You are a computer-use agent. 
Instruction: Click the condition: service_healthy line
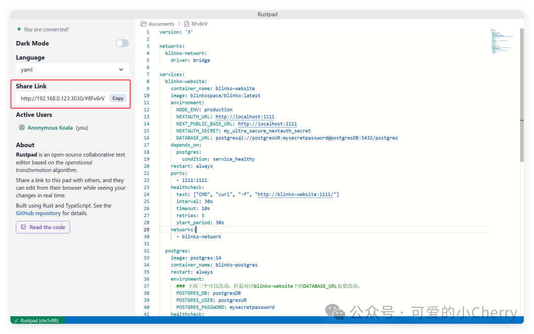218,159
